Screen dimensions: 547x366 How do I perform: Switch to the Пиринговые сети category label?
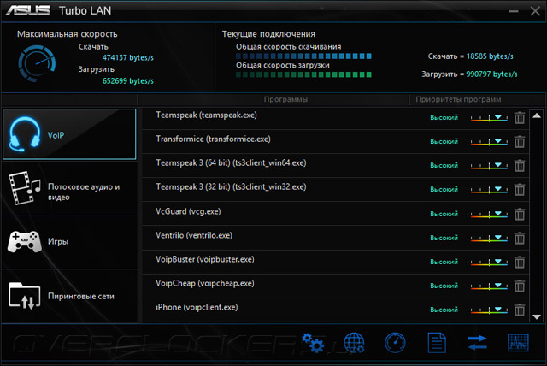81,296
